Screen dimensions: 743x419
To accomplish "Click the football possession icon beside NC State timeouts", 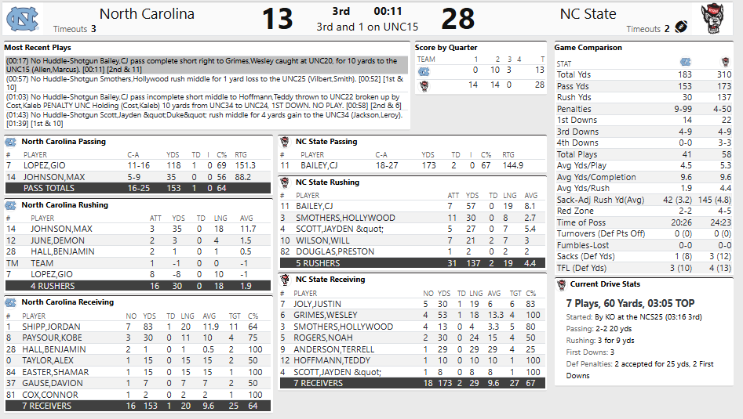I will click(680, 28).
